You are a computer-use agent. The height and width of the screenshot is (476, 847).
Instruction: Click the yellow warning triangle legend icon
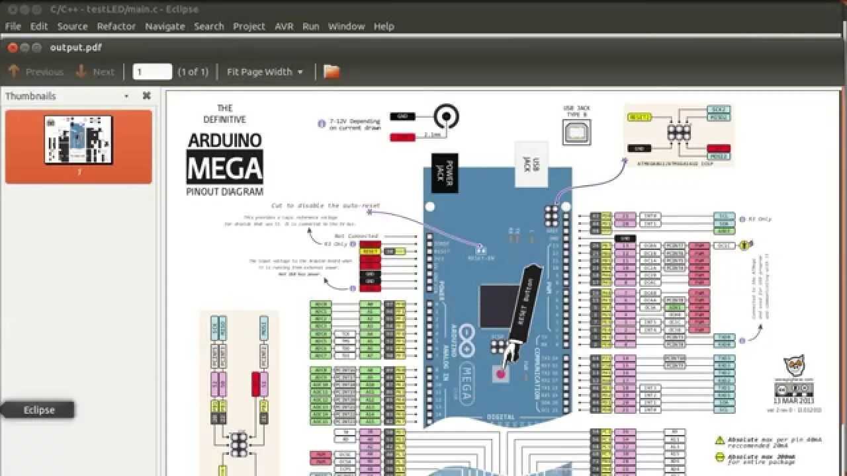[719, 440]
